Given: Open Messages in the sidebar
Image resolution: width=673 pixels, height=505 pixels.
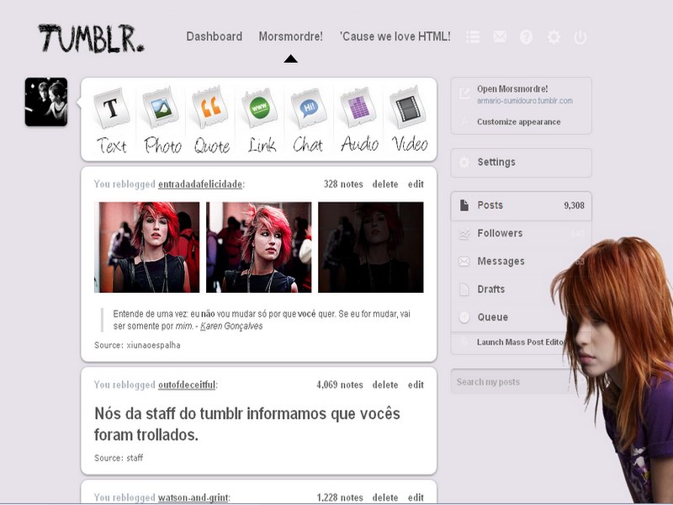Looking at the screenshot, I should pos(521,261).
